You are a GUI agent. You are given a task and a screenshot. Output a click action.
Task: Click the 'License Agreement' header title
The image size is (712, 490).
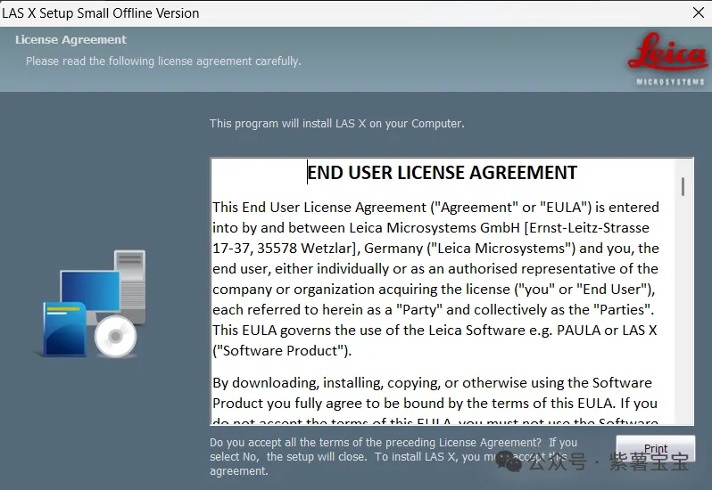[70, 40]
